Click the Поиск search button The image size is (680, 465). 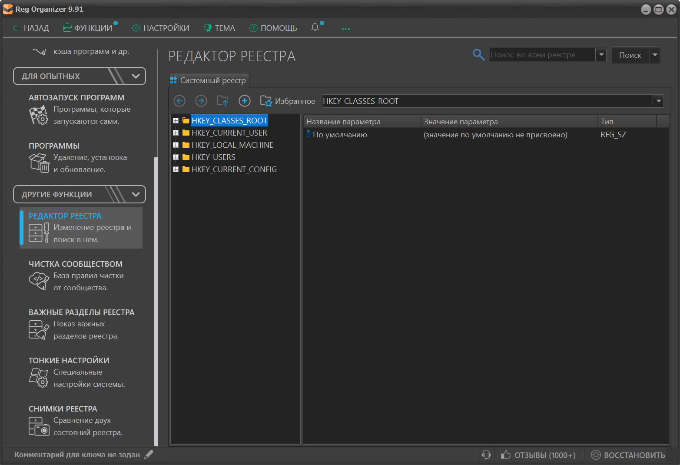(x=630, y=55)
